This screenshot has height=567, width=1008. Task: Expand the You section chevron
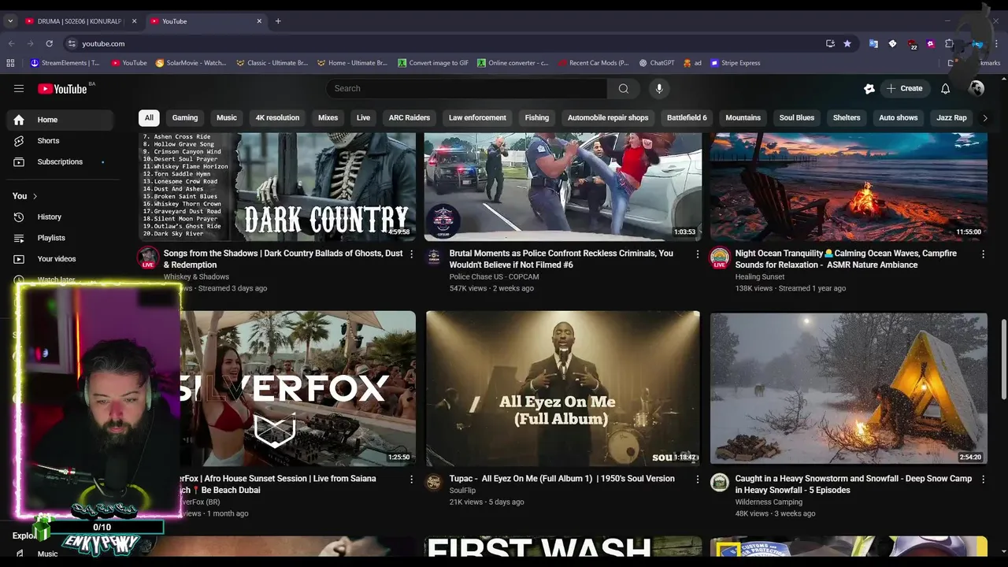click(35, 196)
